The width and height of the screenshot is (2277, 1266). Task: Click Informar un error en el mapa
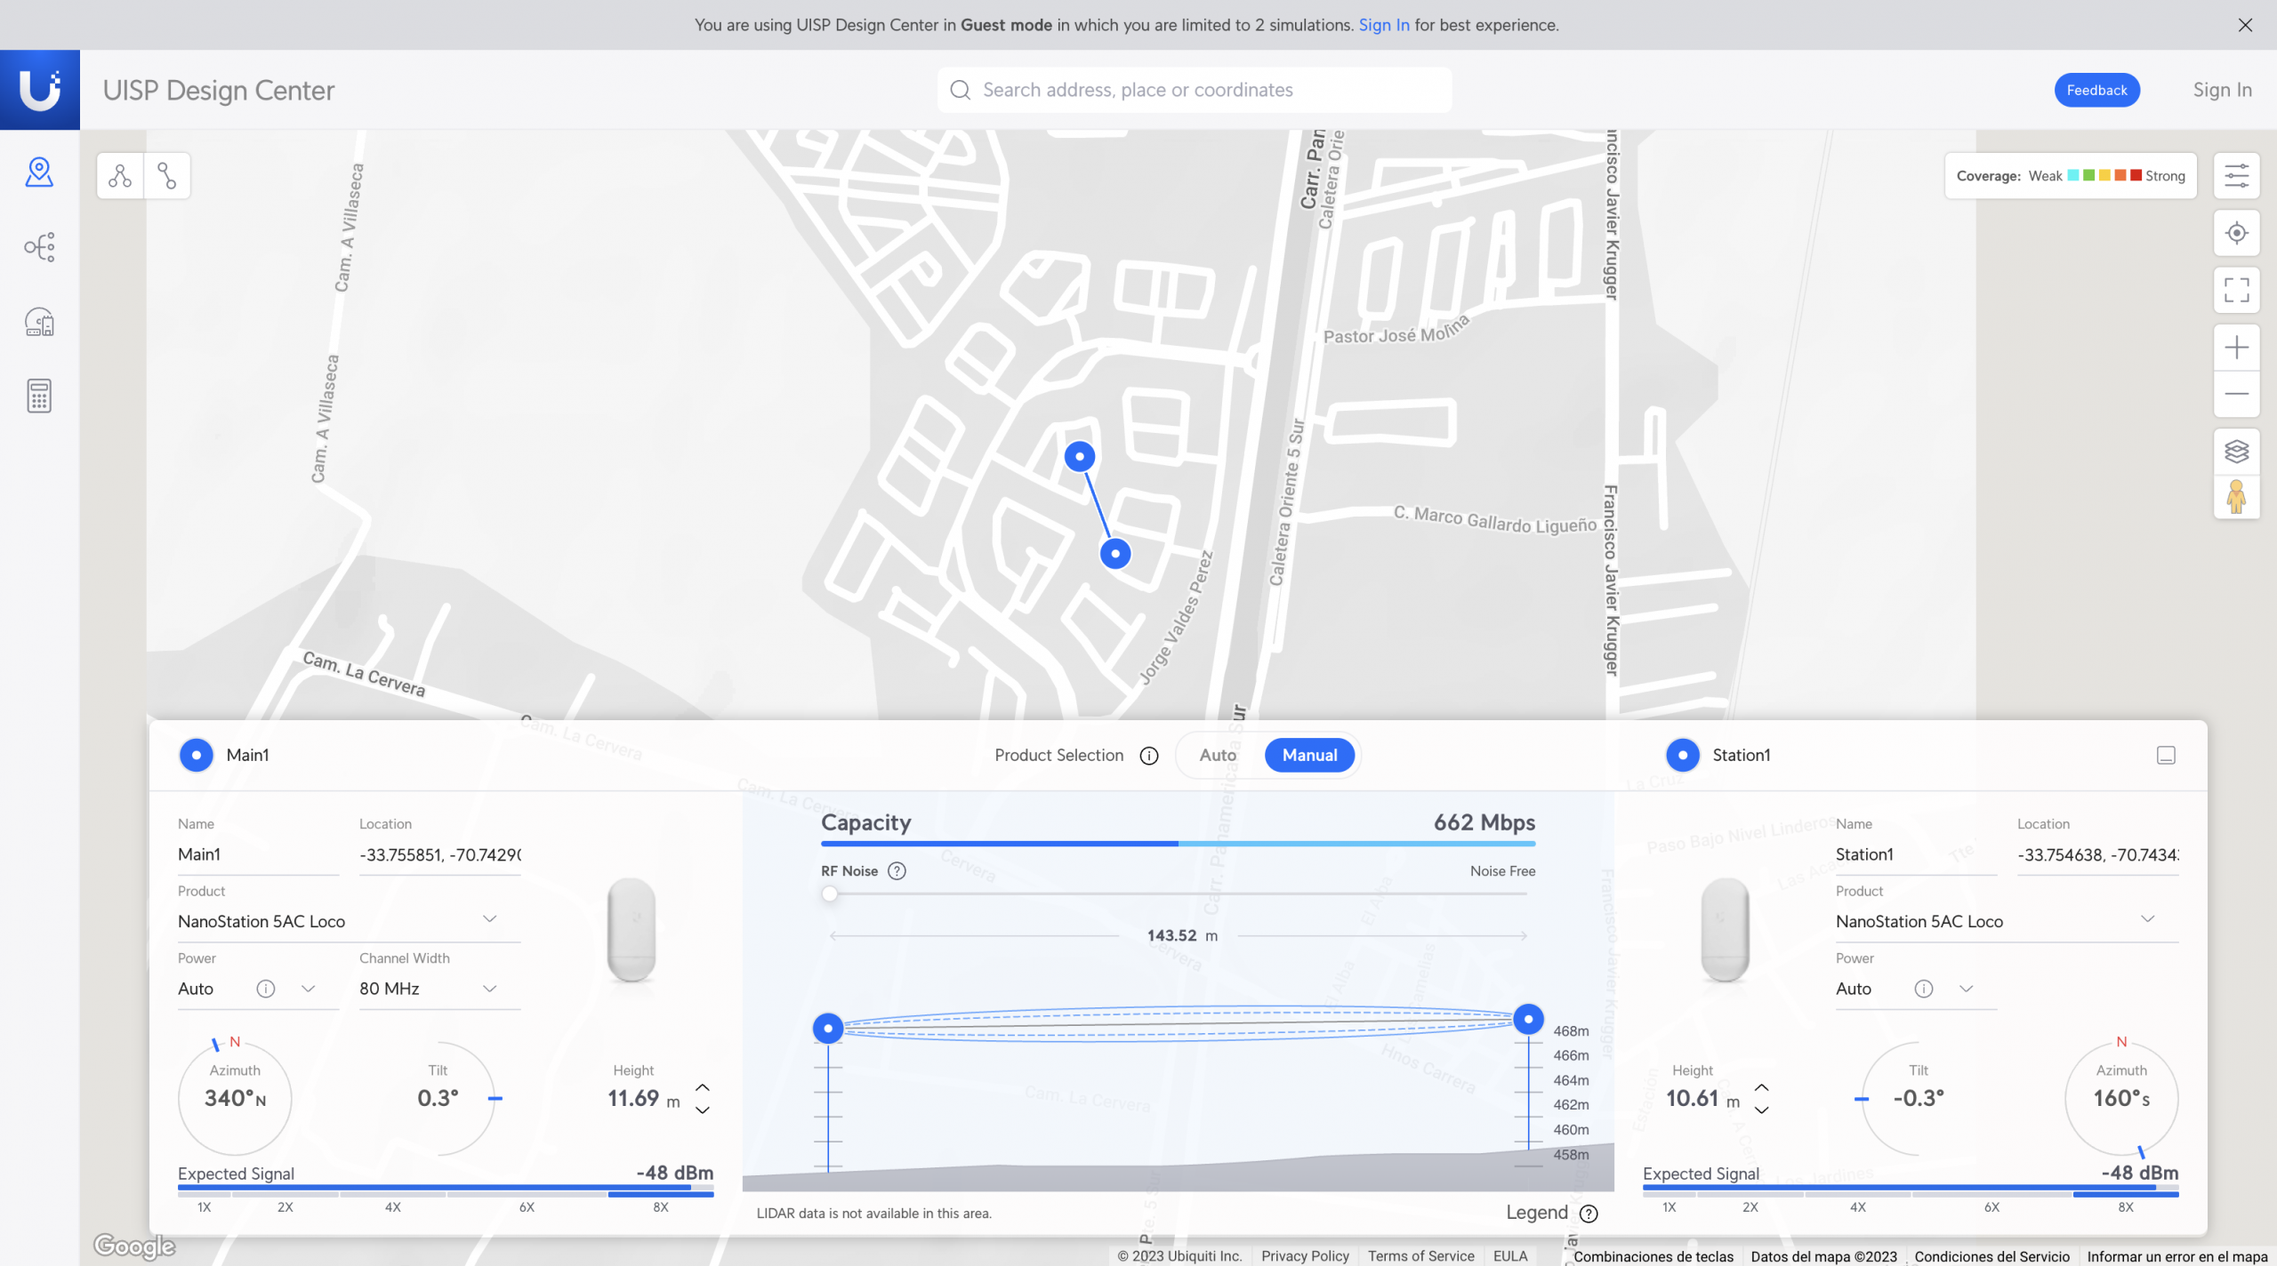pos(2177,1256)
